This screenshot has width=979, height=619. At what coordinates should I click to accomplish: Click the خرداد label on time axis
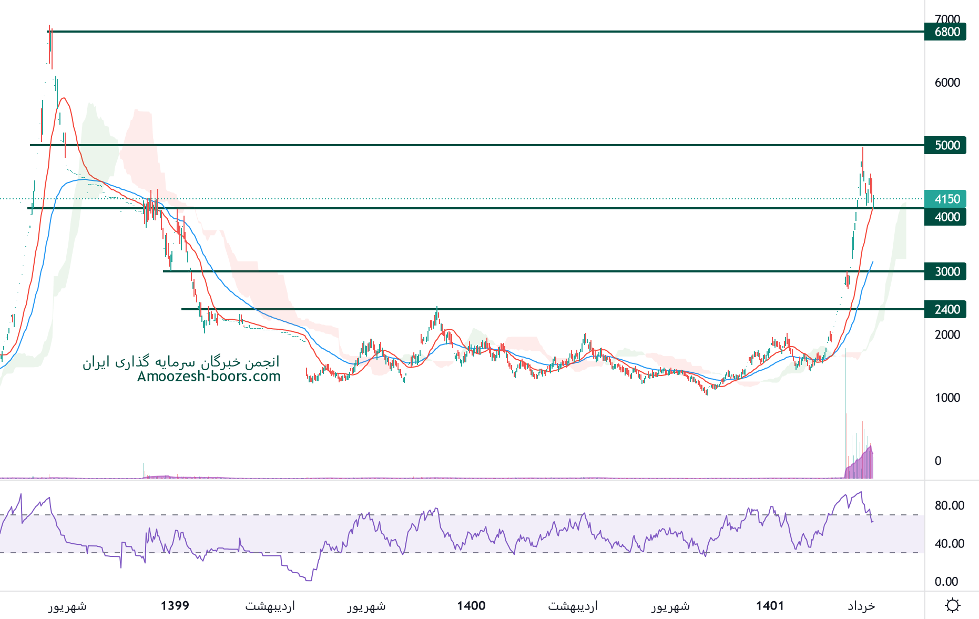pyautogui.click(x=861, y=606)
